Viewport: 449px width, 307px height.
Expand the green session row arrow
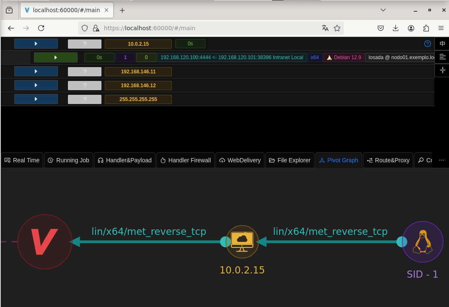tap(56, 57)
